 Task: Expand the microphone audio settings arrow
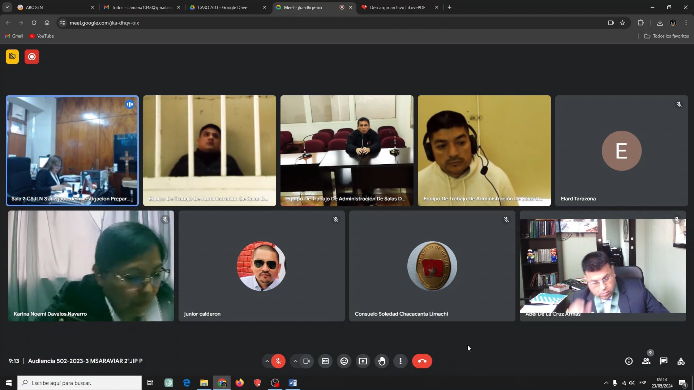pyautogui.click(x=267, y=361)
